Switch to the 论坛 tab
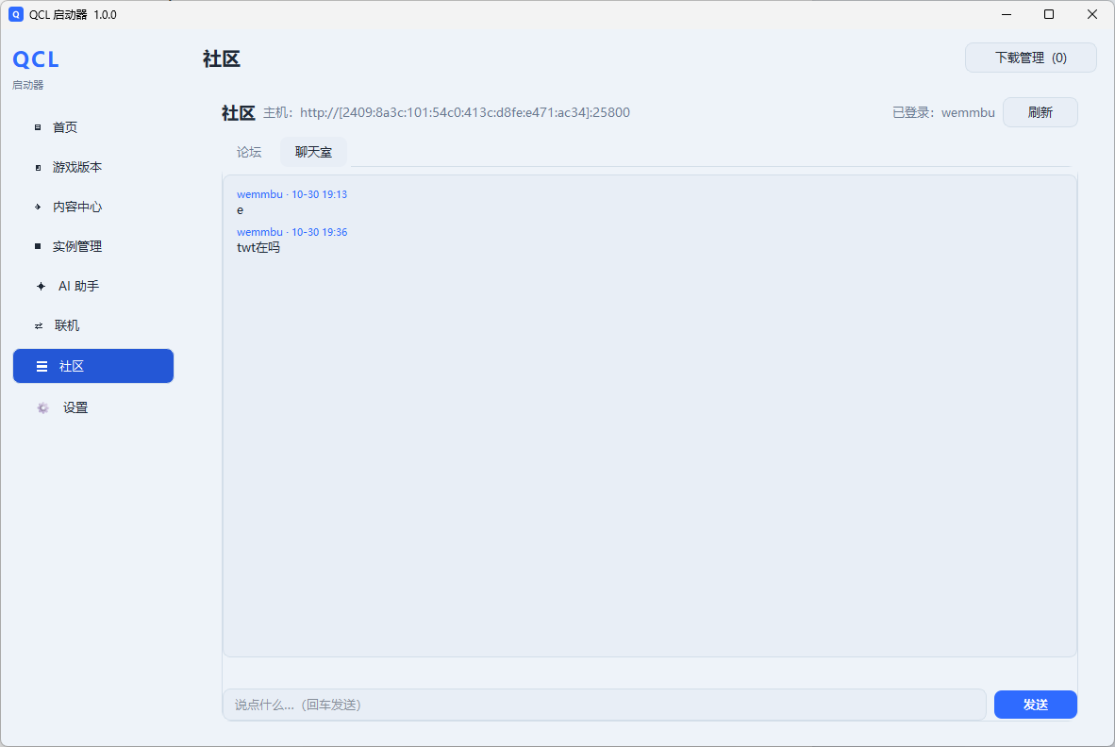 tap(249, 152)
